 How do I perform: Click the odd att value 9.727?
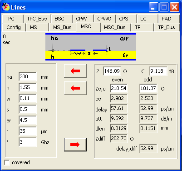[148, 118]
